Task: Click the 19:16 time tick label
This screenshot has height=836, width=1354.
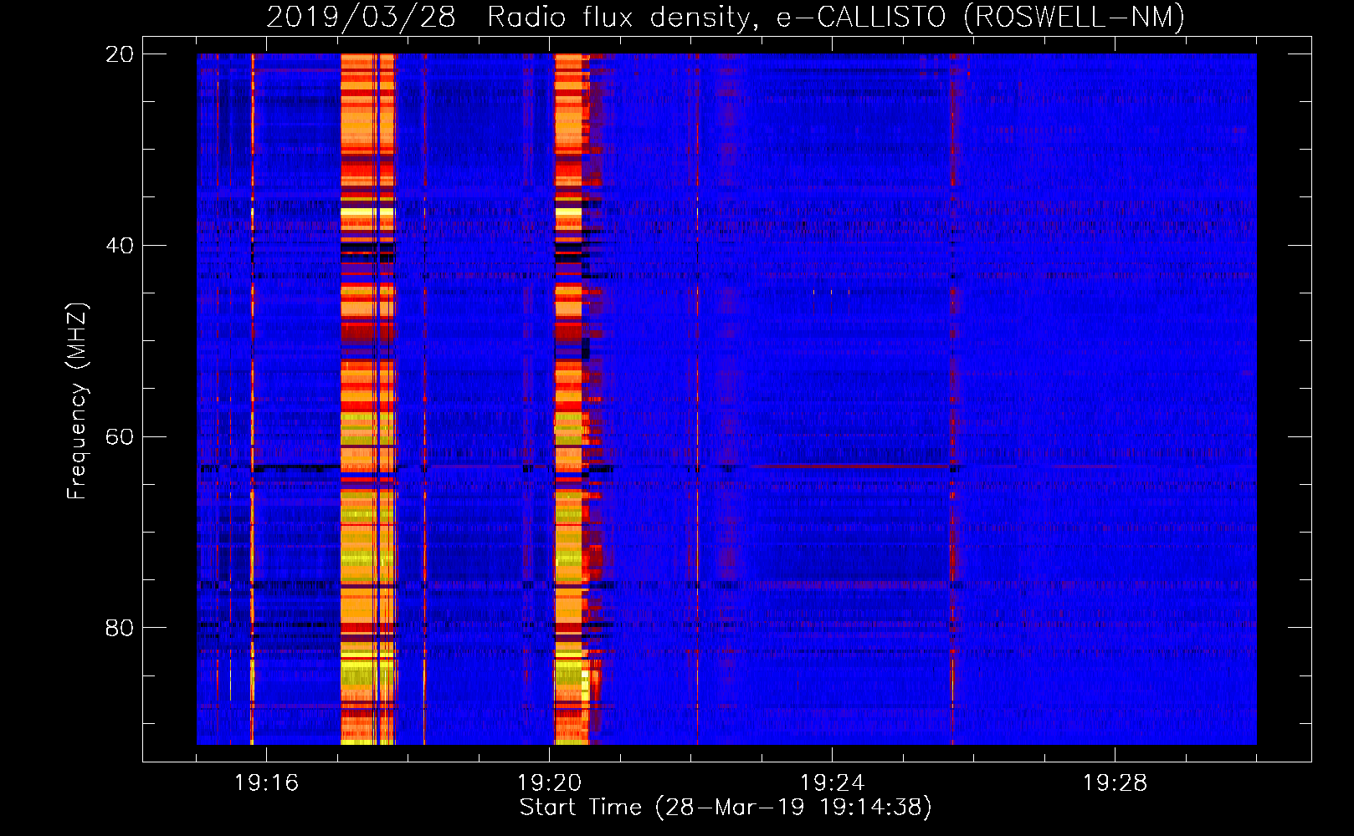Action: point(266,783)
